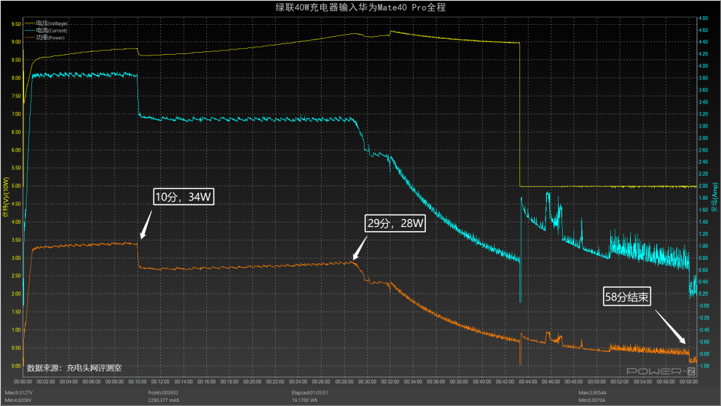The height and width of the screenshot is (406, 721).
Task: Click the 19.1700 Wh energy readout
Action: click(x=304, y=400)
